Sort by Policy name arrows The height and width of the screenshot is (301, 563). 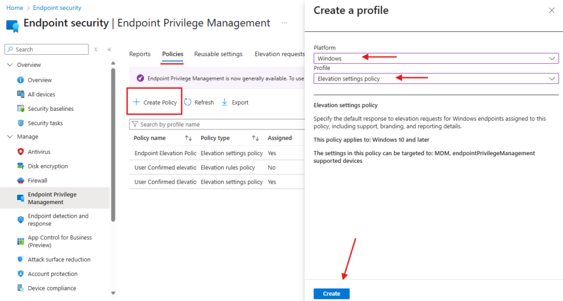tap(188, 138)
